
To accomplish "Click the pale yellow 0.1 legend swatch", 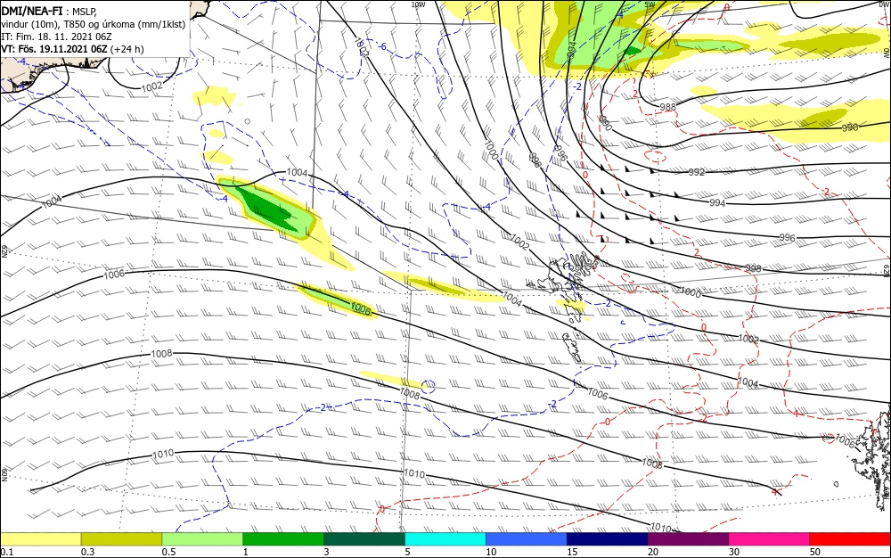I will (40, 539).
